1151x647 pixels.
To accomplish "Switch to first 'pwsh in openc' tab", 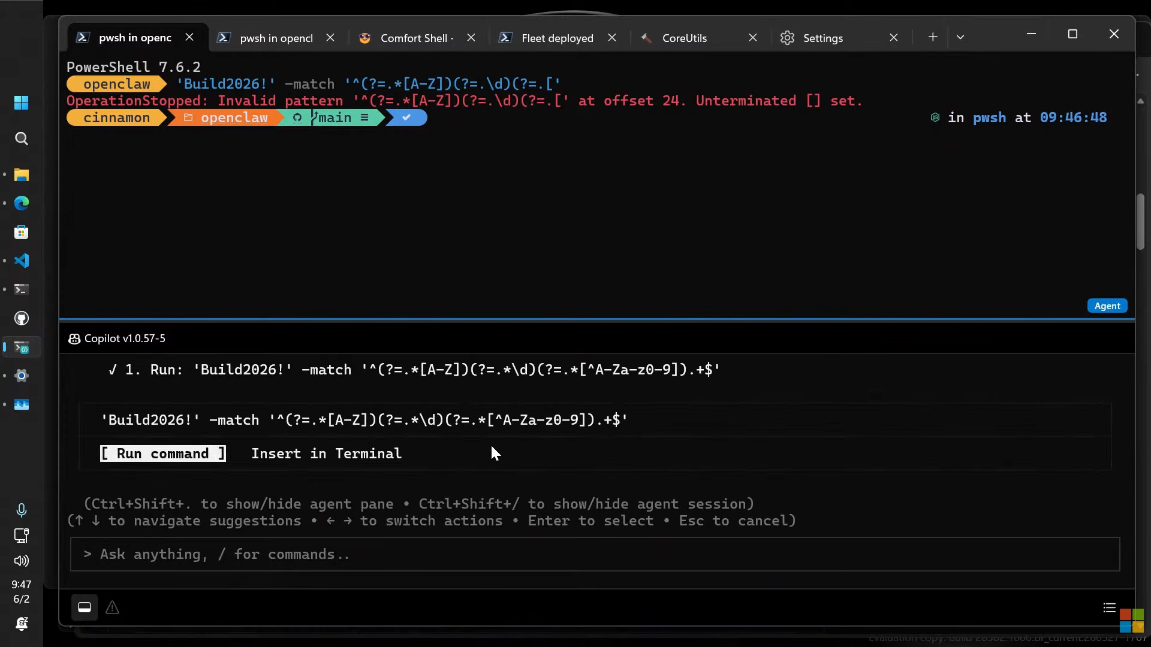I will coord(135,38).
